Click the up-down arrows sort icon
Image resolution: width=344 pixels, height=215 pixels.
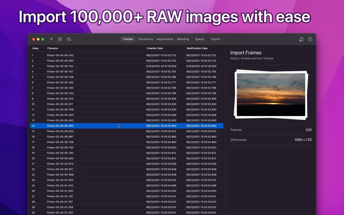point(69,39)
